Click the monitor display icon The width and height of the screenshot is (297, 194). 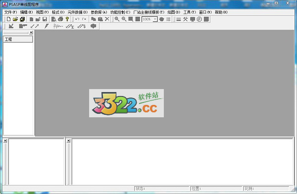193,19
